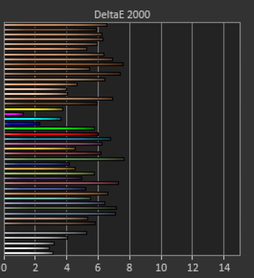Select the longest gray bar in grayscale group
This screenshot has width=254, height=278.
[46, 233]
